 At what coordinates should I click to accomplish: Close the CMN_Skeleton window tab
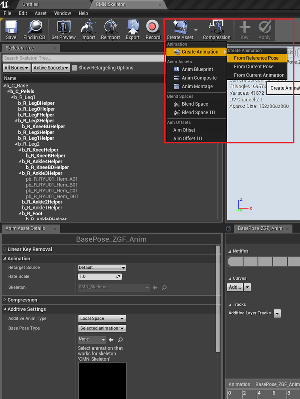[160, 5]
